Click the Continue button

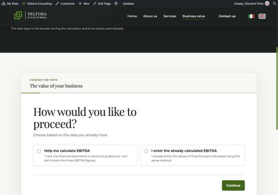coord(233,185)
